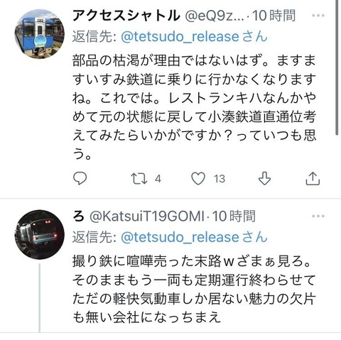Reply to アクセスシャトル's tweet with comment icon
Image resolution: width=341 pixels, height=340 pixels.
click(x=80, y=178)
